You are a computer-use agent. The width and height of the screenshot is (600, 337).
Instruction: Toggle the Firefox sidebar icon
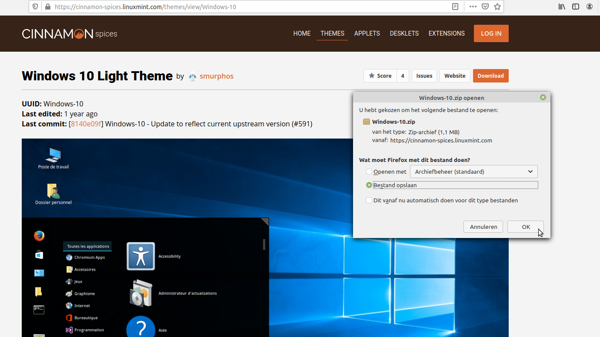click(576, 7)
